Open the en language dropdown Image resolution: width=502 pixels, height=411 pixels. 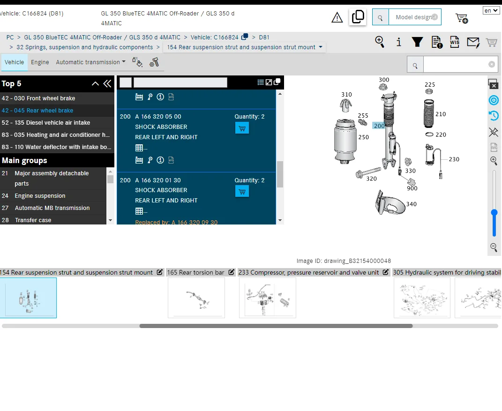[491, 11]
